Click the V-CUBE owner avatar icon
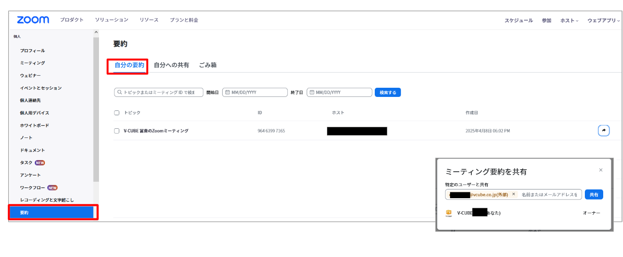 tap(449, 213)
